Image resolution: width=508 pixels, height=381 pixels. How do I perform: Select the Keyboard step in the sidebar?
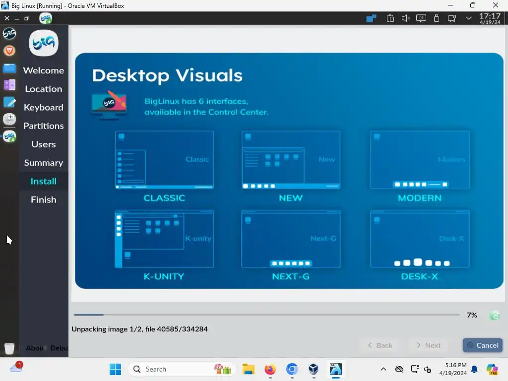(x=44, y=107)
